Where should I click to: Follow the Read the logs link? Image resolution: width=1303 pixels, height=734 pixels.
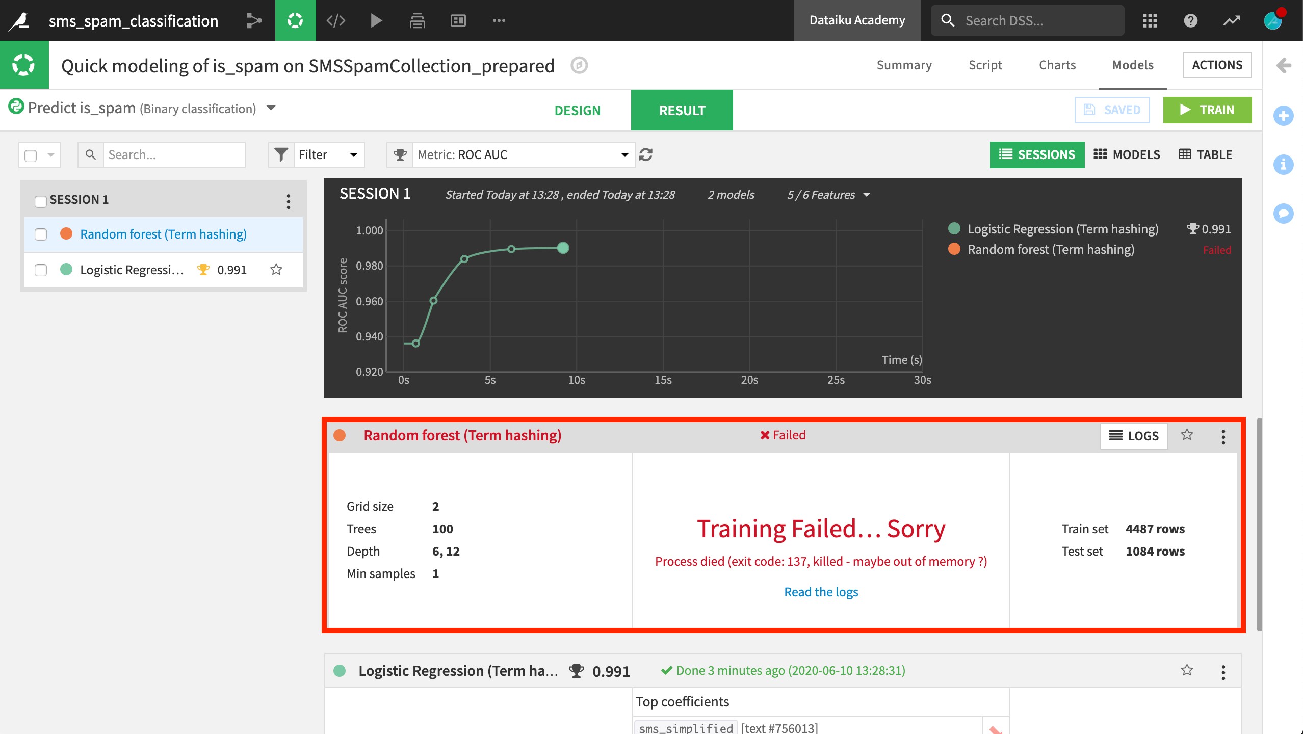tap(821, 592)
